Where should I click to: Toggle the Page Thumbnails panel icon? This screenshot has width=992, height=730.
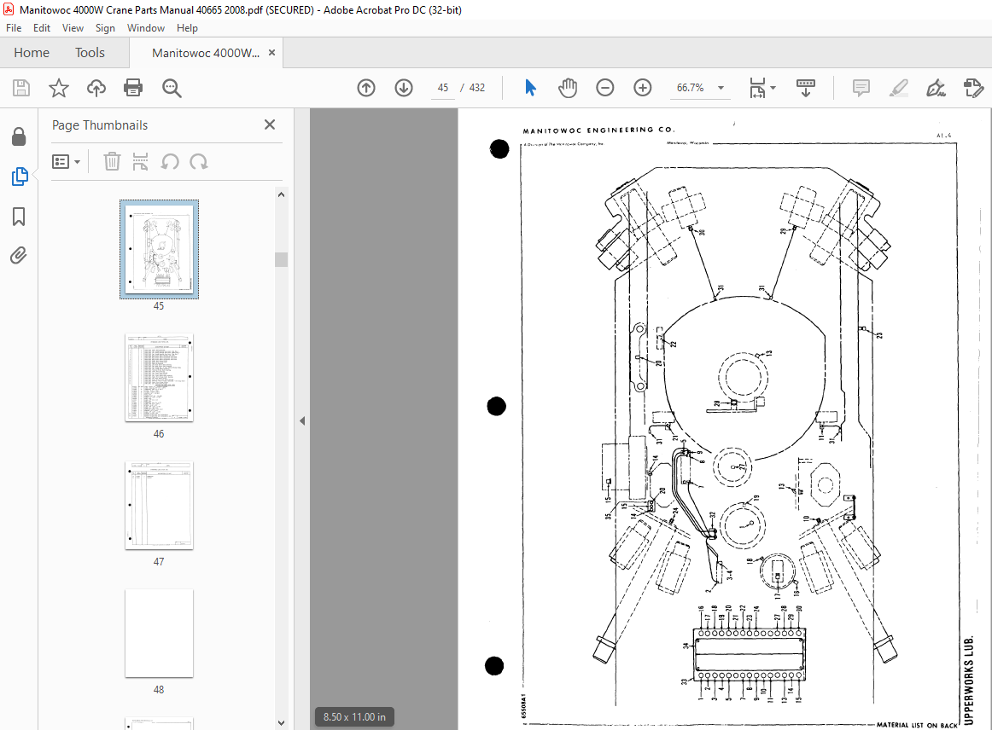pyautogui.click(x=19, y=177)
